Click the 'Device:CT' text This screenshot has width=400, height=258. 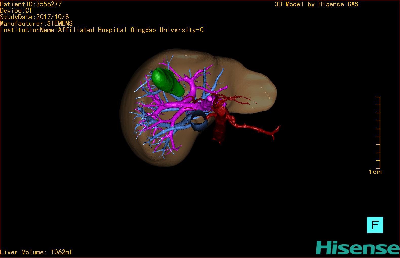coord(16,11)
